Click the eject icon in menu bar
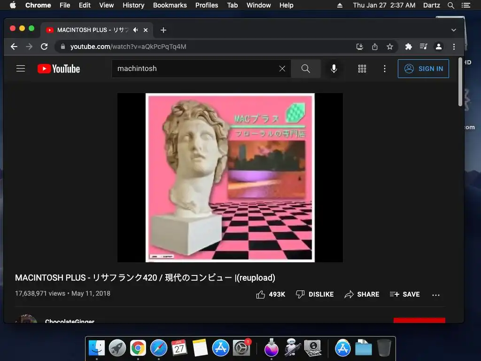The height and width of the screenshot is (361, 481). (340, 5)
